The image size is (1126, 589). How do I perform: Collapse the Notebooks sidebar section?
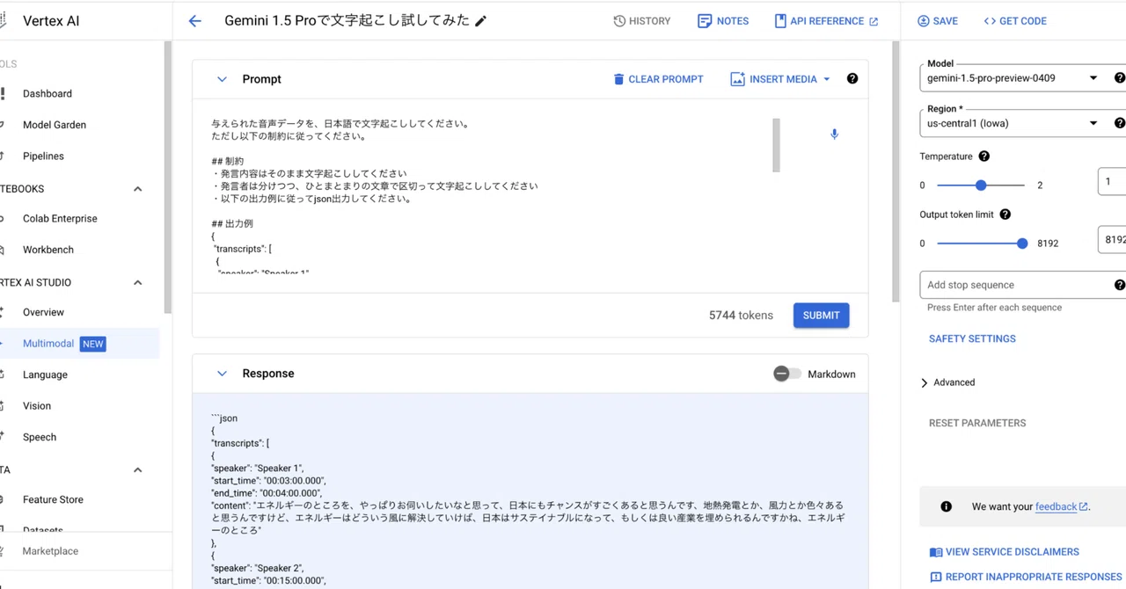point(137,189)
